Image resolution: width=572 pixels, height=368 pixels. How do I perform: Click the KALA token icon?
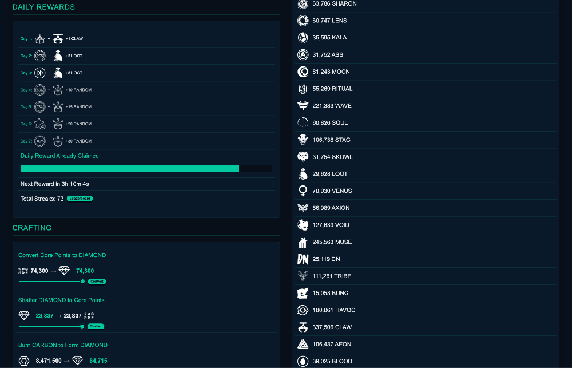tap(303, 38)
